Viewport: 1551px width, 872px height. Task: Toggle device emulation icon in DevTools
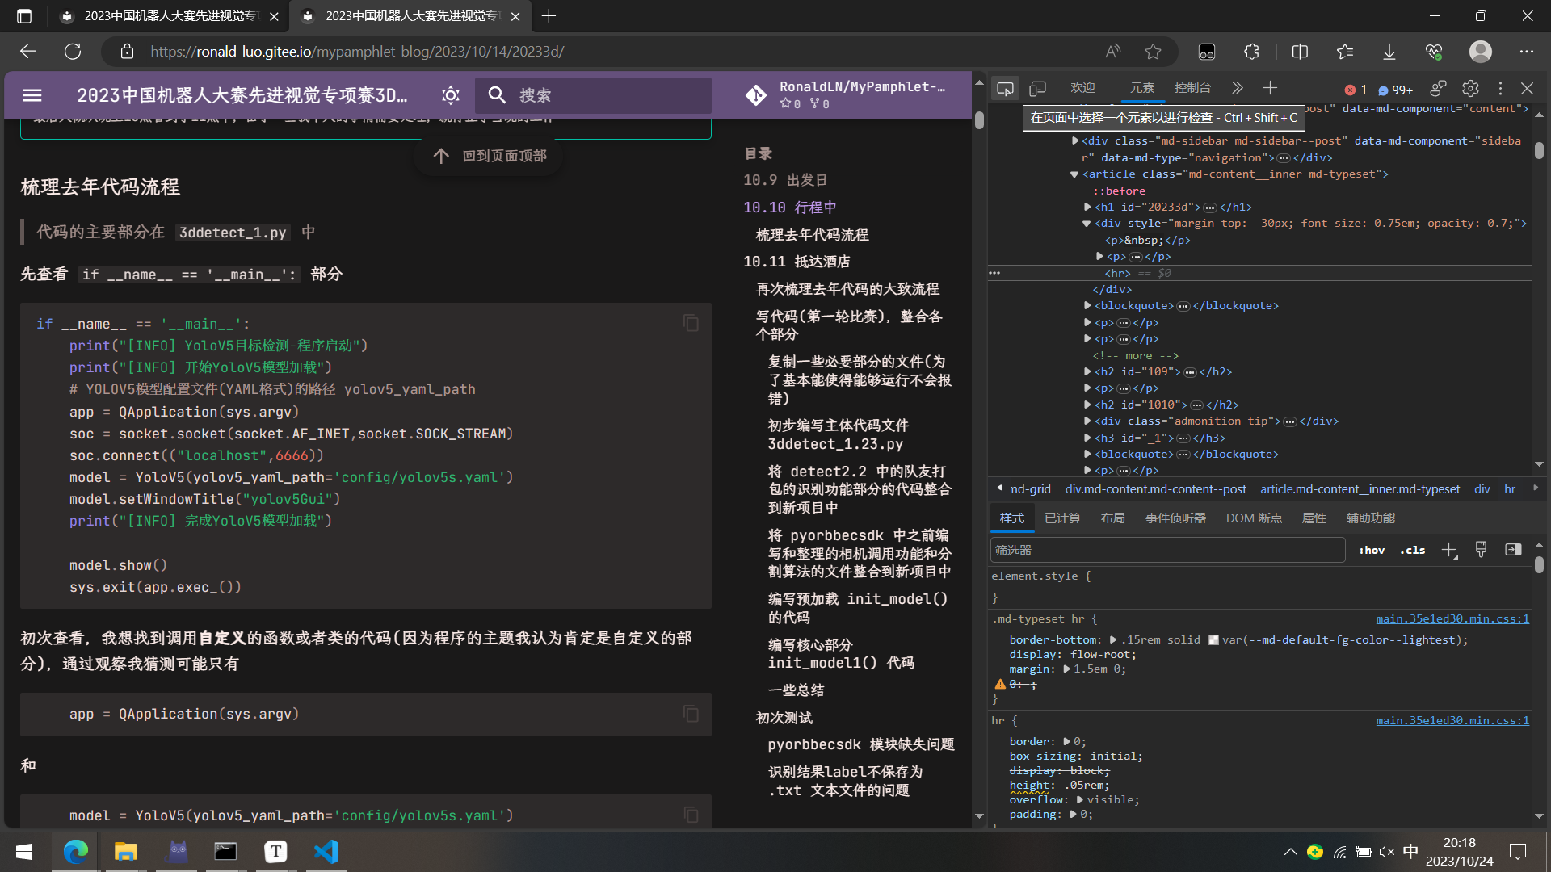[x=1037, y=89]
